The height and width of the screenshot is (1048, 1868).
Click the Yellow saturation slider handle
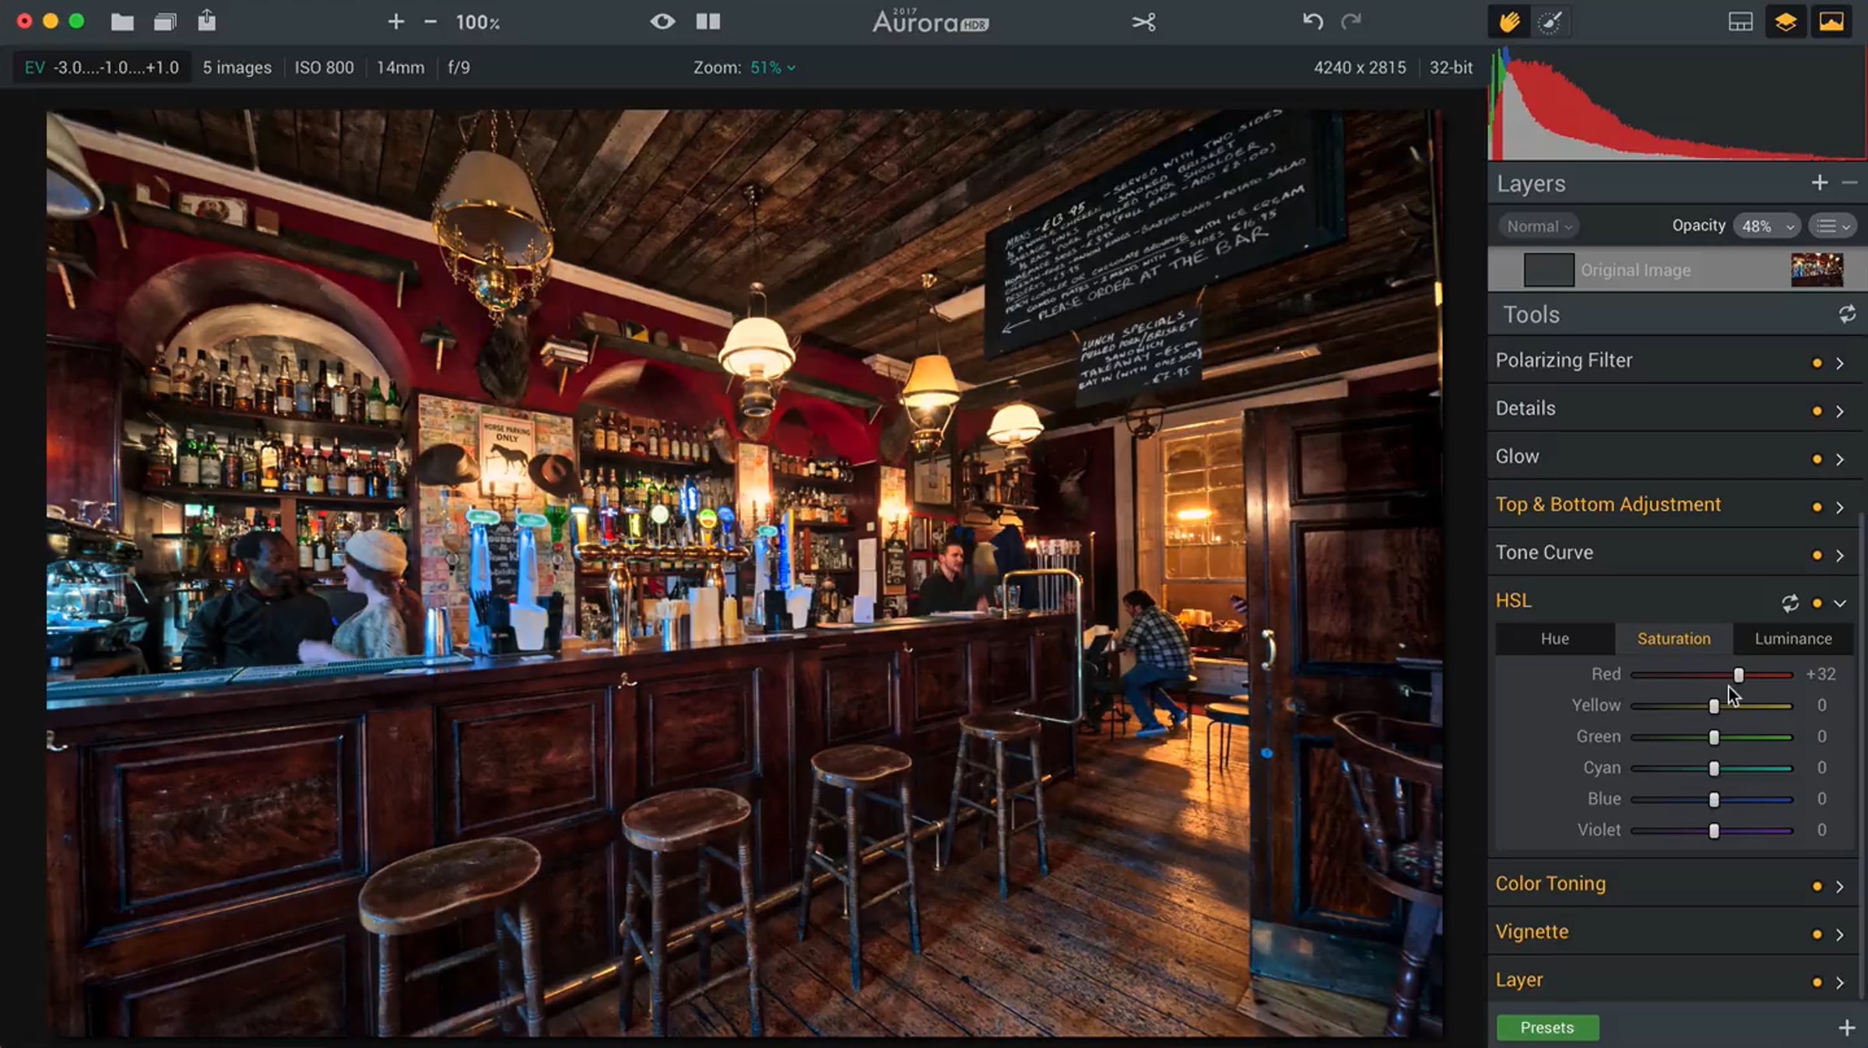[1714, 706]
